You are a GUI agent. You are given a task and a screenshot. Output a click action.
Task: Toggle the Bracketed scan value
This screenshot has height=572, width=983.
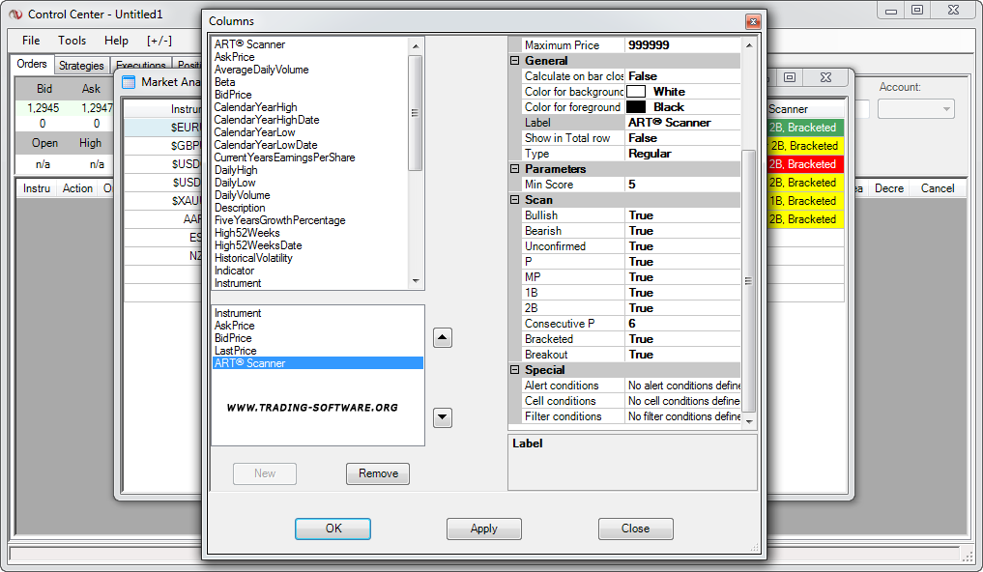pos(681,339)
